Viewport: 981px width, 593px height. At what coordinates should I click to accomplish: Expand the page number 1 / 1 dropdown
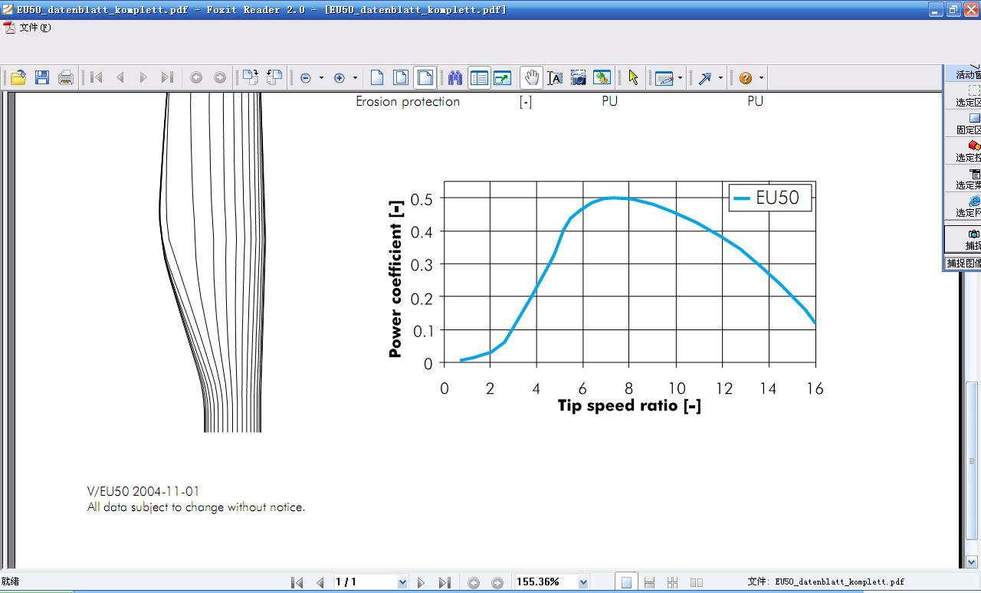402,582
